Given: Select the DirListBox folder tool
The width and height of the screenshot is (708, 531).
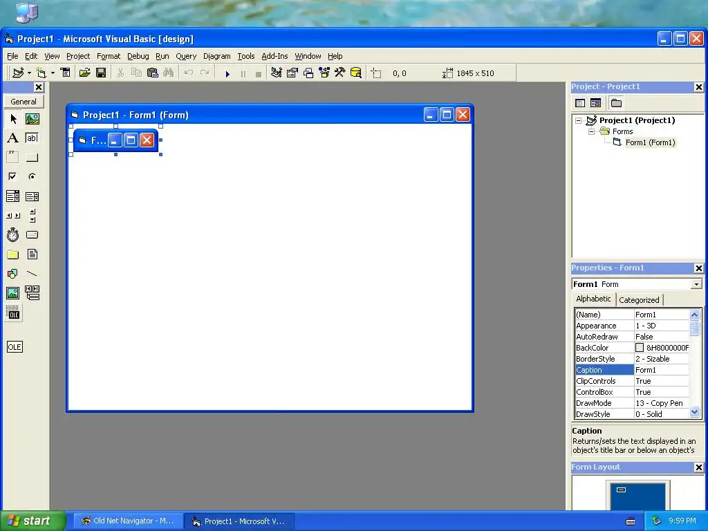Looking at the screenshot, I should (x=13, y=254).
